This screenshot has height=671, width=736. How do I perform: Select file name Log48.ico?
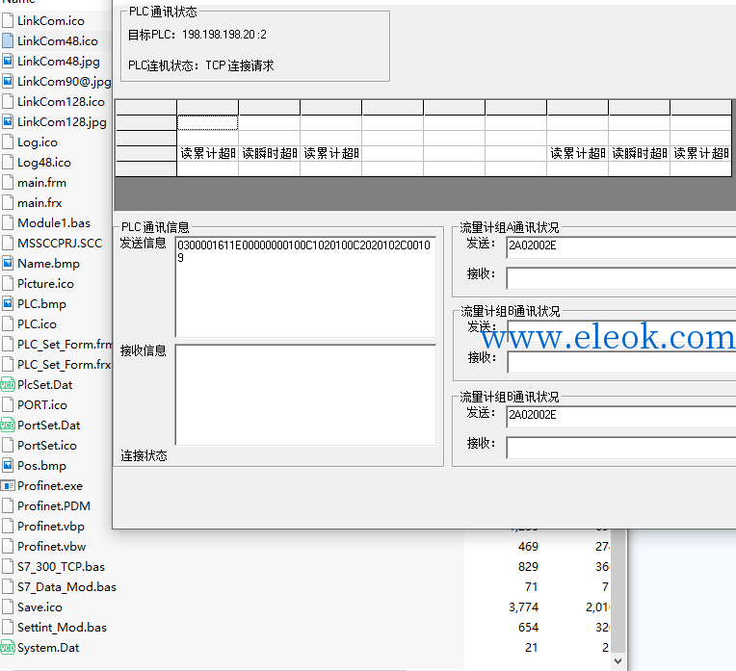[44, 163]
